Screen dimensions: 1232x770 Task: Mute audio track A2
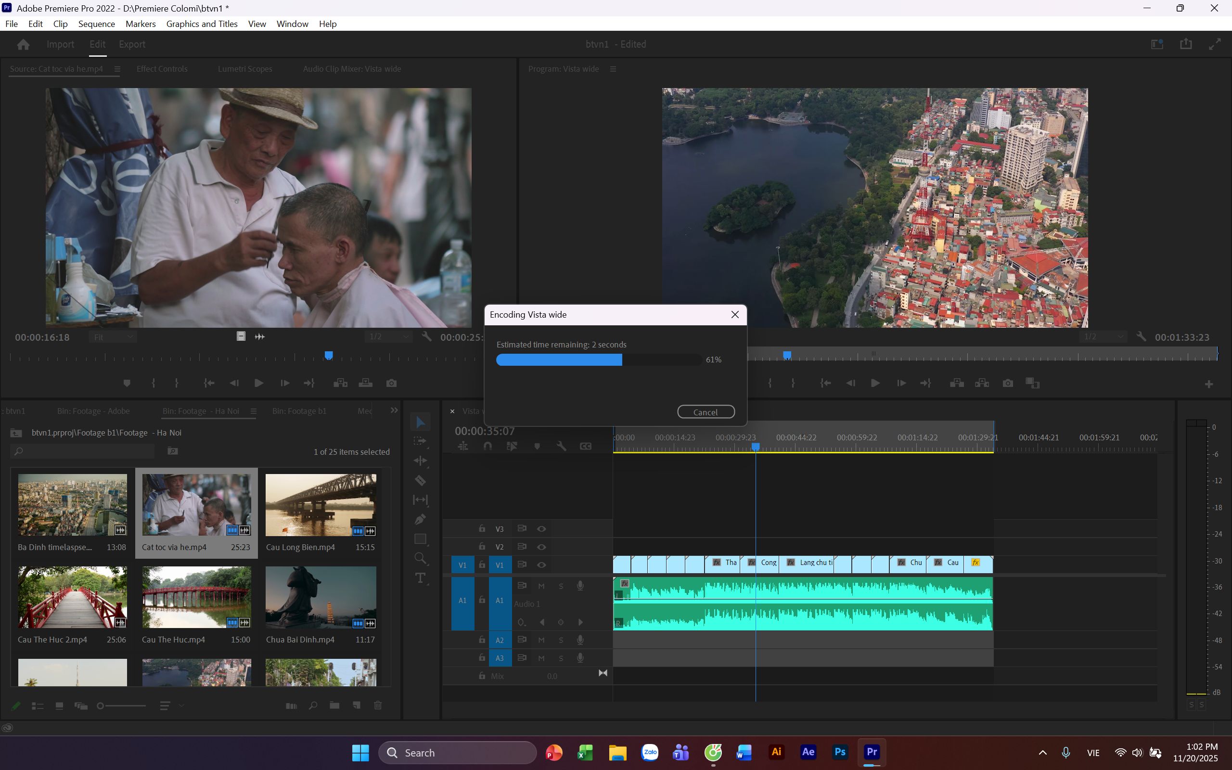point(541,640)
